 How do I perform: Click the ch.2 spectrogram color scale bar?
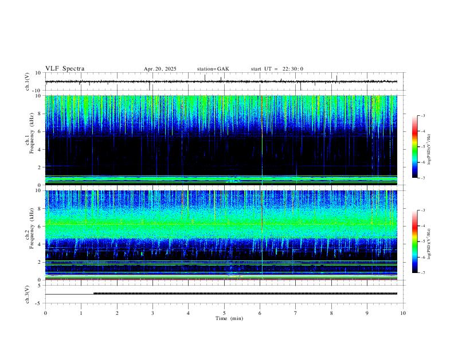click(x=414, y=241)
